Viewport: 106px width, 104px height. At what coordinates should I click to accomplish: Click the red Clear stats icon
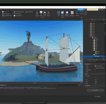coord(86,13)
